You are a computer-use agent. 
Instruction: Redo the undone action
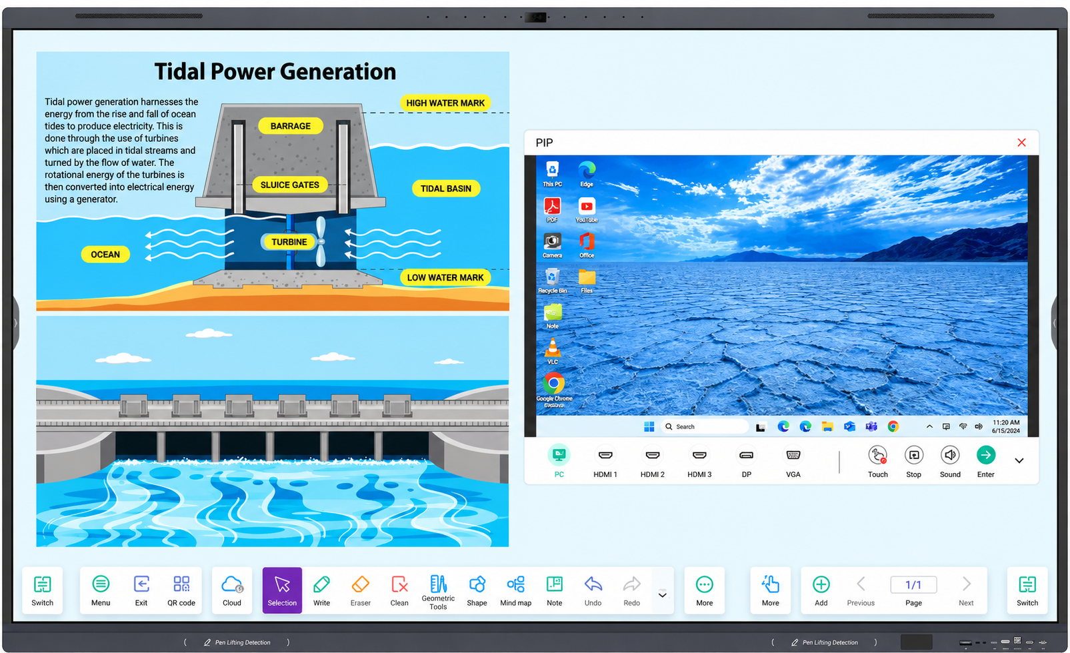coord(631,590)
